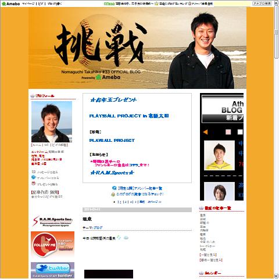Open the お年玉プレゼント link

pos(113,100)
